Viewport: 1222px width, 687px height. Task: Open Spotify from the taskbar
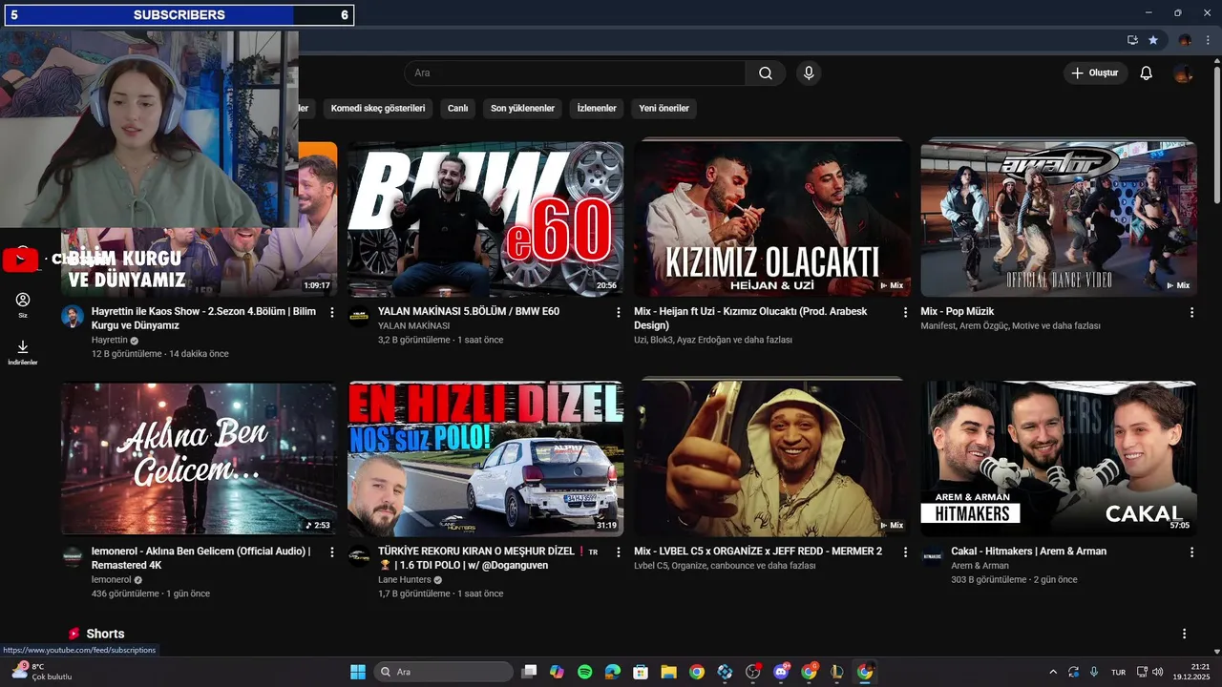pos(584,672)
